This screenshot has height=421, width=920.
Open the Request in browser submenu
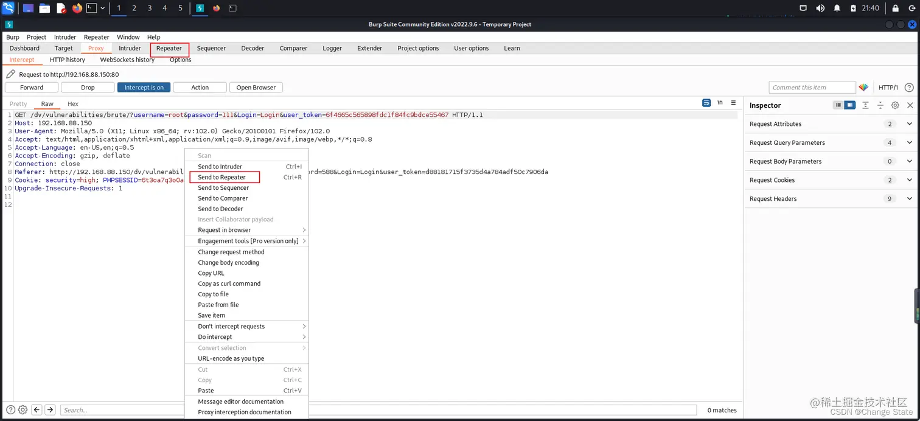pyautogui.click(x=246, y=230)
